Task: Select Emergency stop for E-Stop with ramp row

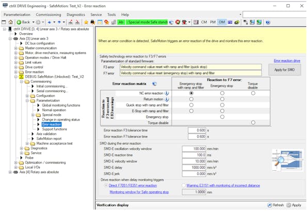Action: [222, 111]
